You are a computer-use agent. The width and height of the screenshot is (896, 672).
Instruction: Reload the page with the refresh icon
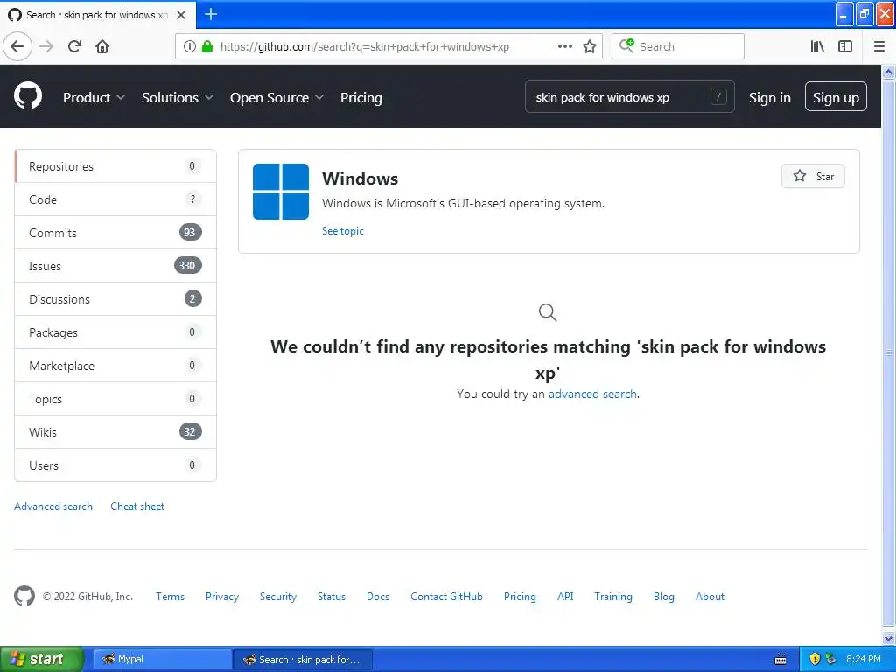click(x=74, y=46)
